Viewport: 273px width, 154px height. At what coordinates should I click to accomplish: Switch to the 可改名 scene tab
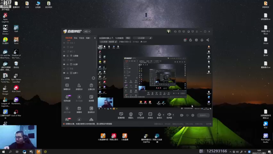[x=82, y=38]
